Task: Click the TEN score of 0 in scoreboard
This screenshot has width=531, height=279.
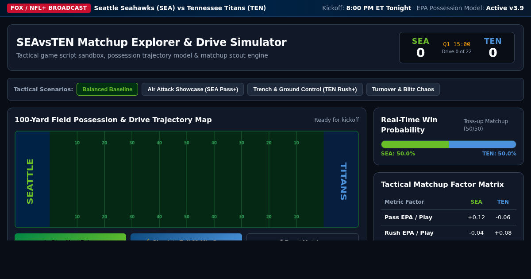Action: click(493, 53)
